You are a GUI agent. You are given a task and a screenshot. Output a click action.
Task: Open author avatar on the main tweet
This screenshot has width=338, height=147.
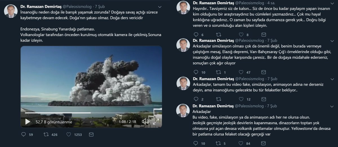[10, 11]
